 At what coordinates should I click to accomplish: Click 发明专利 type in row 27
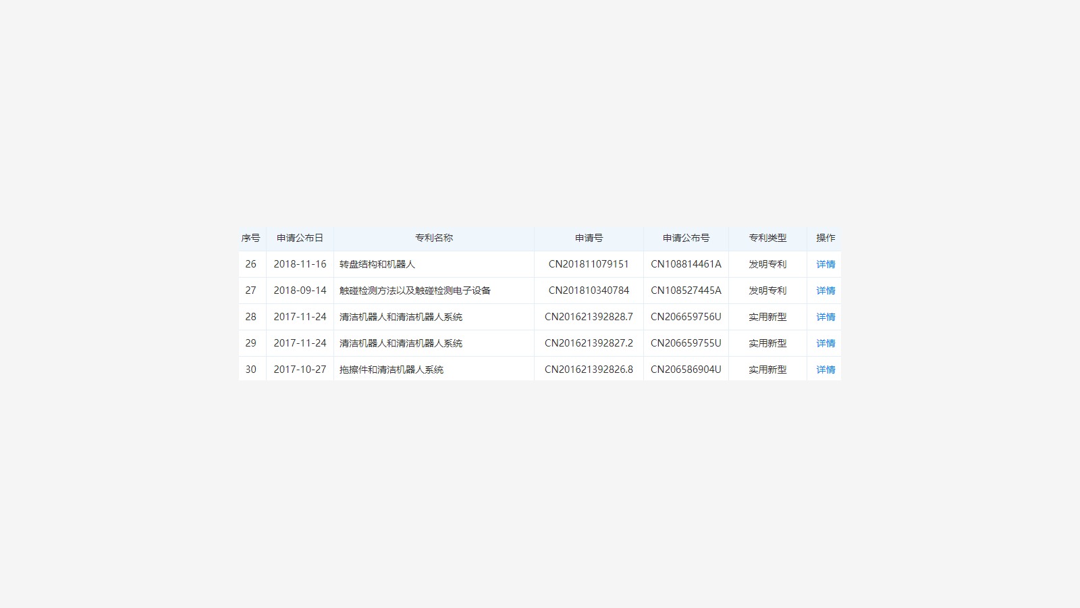pos(767,290)
